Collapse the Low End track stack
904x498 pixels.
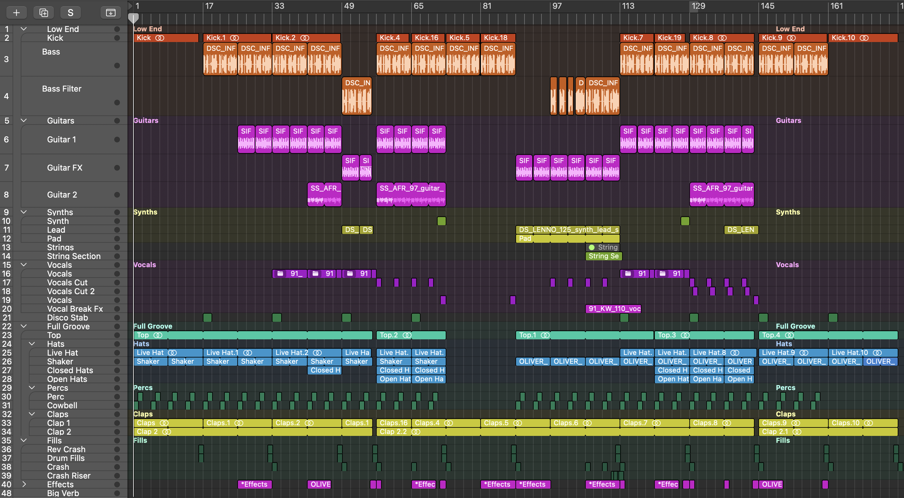pyautogui.click(x=24, y=29)
